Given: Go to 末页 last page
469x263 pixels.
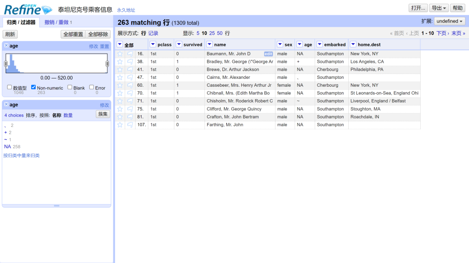Looking at the screenshot, I should click(458, 33).
